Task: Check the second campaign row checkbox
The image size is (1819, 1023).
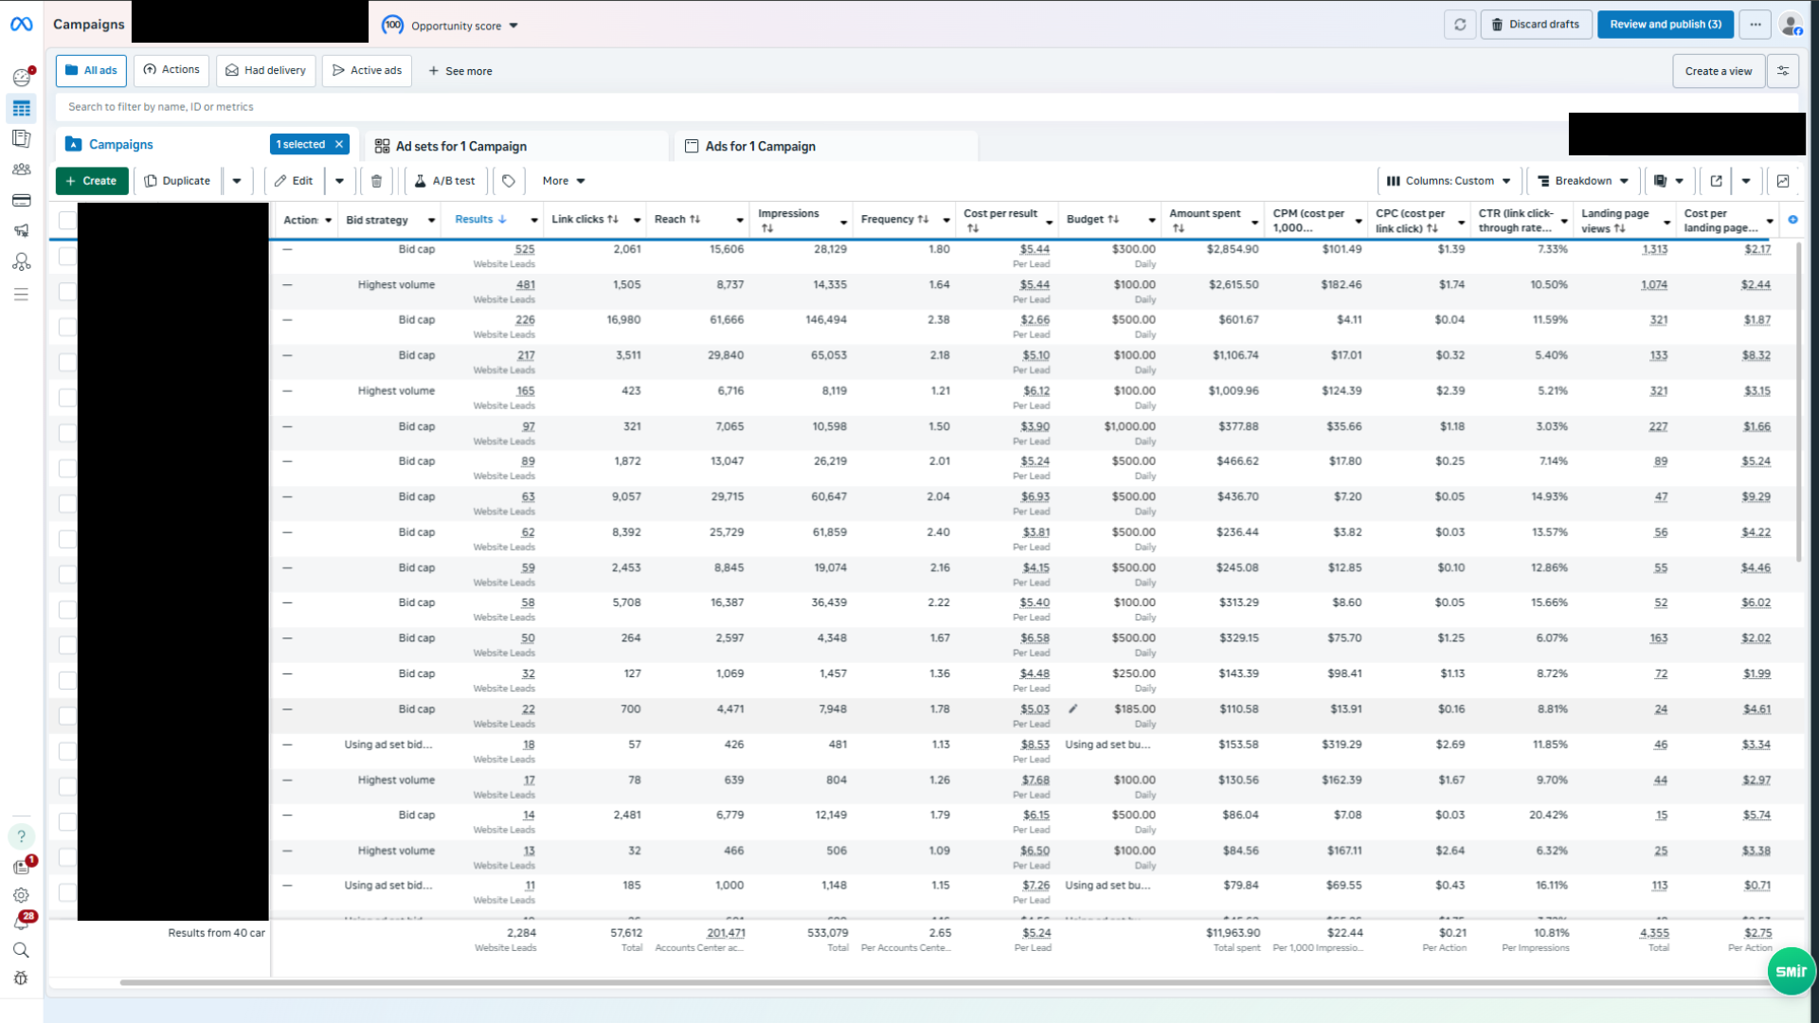Action: click(67, 291)
